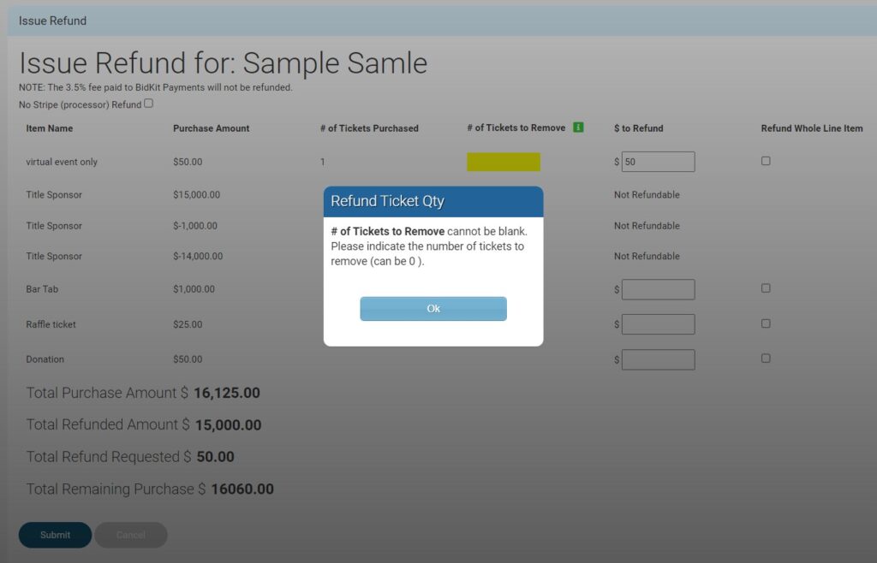Click the green info icon beside Tickets to Remove
Screen dimensions: 877x563
pos(578,127)
